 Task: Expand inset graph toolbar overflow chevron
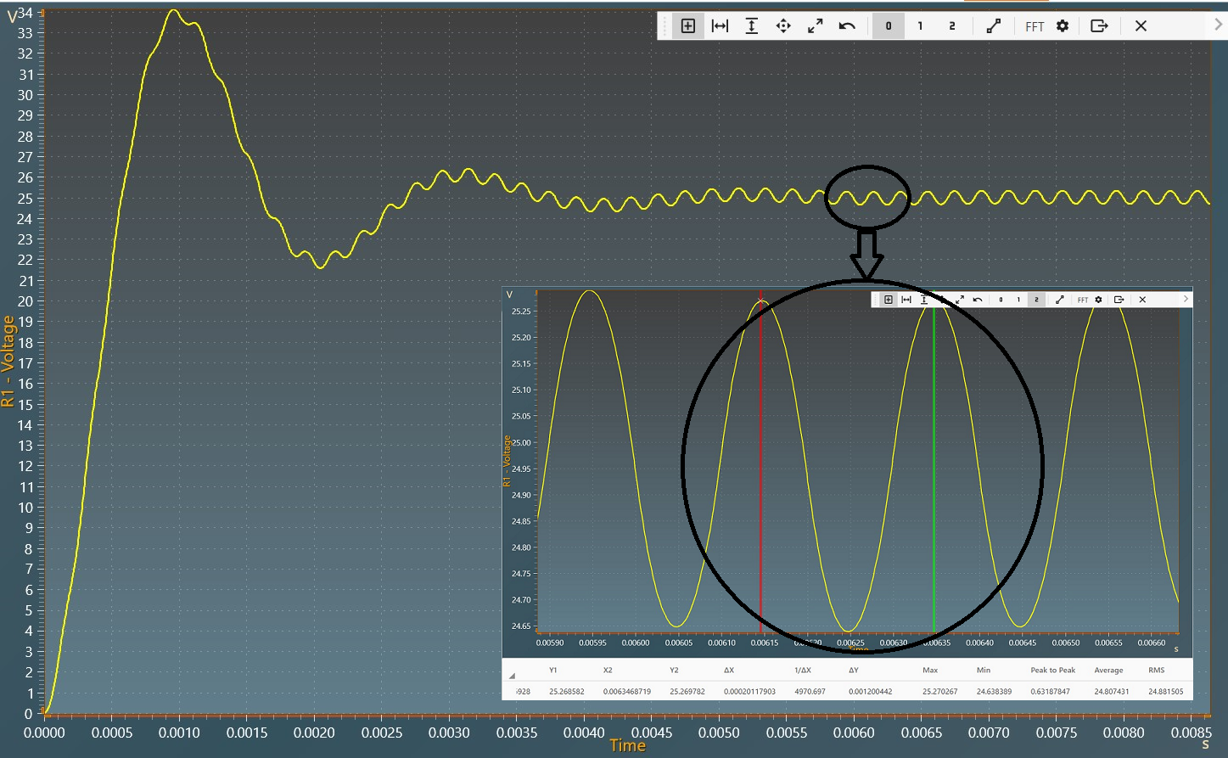(1186, 300)
